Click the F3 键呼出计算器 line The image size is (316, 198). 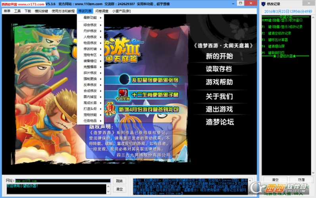[275, 40]
